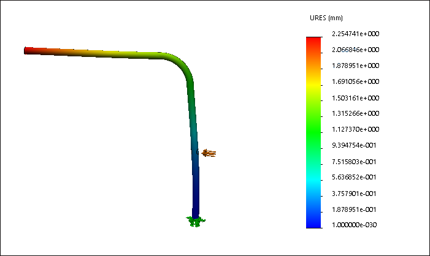Click legend value 2.066846e+000
The image size is (430, 256).
click(x=355, y=50)
